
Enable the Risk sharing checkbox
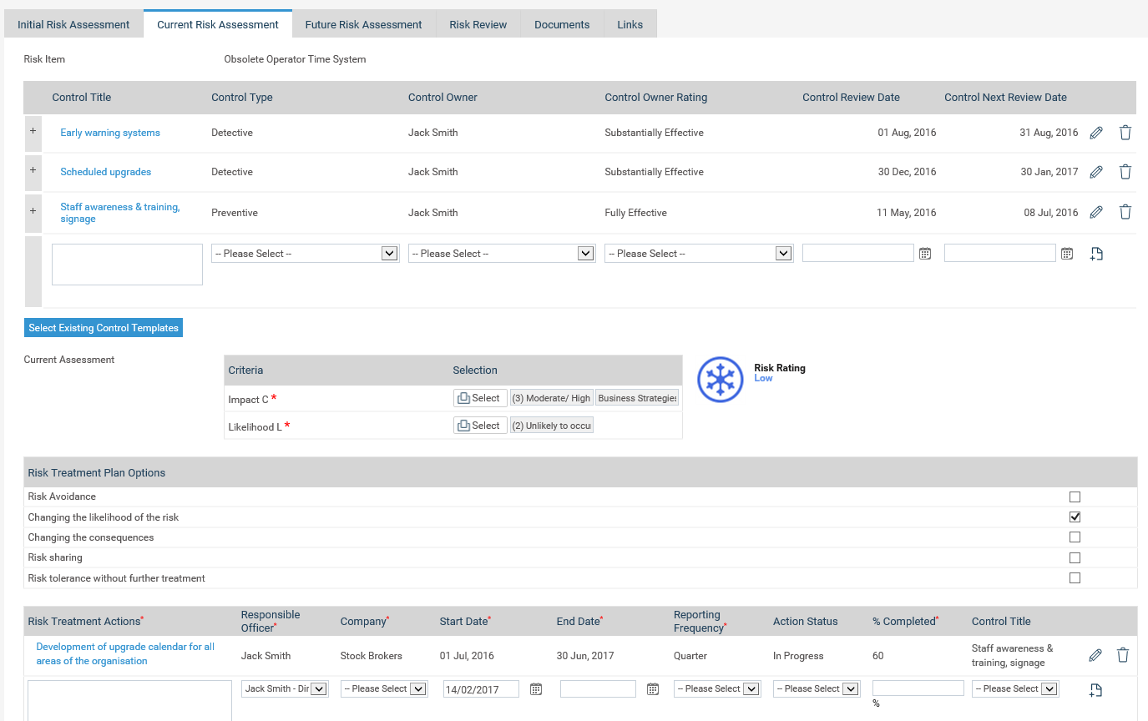(x=1075, y=557)
